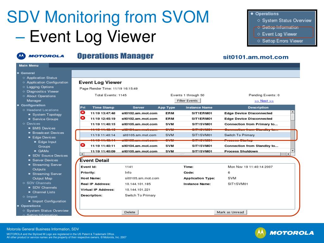This screenshot has height=243, width=324.
Task: Select 11/19 12:45:19 Edge Device Disconnected row
Action: point(185,119)
